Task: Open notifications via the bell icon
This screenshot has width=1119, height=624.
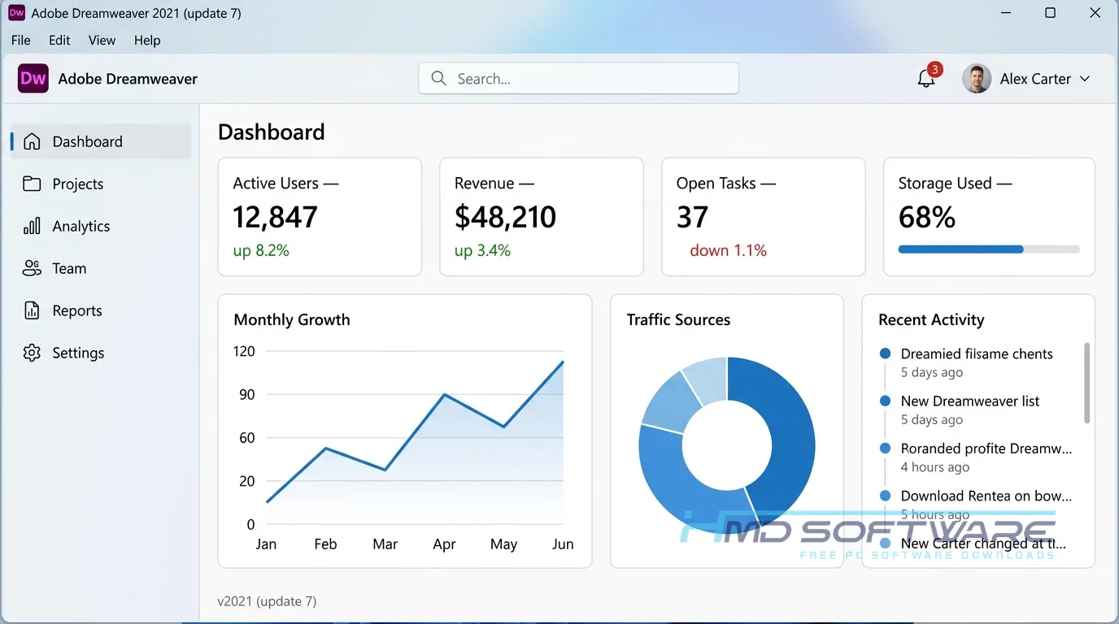Action: pyautogui.click(x=926, y=79)
